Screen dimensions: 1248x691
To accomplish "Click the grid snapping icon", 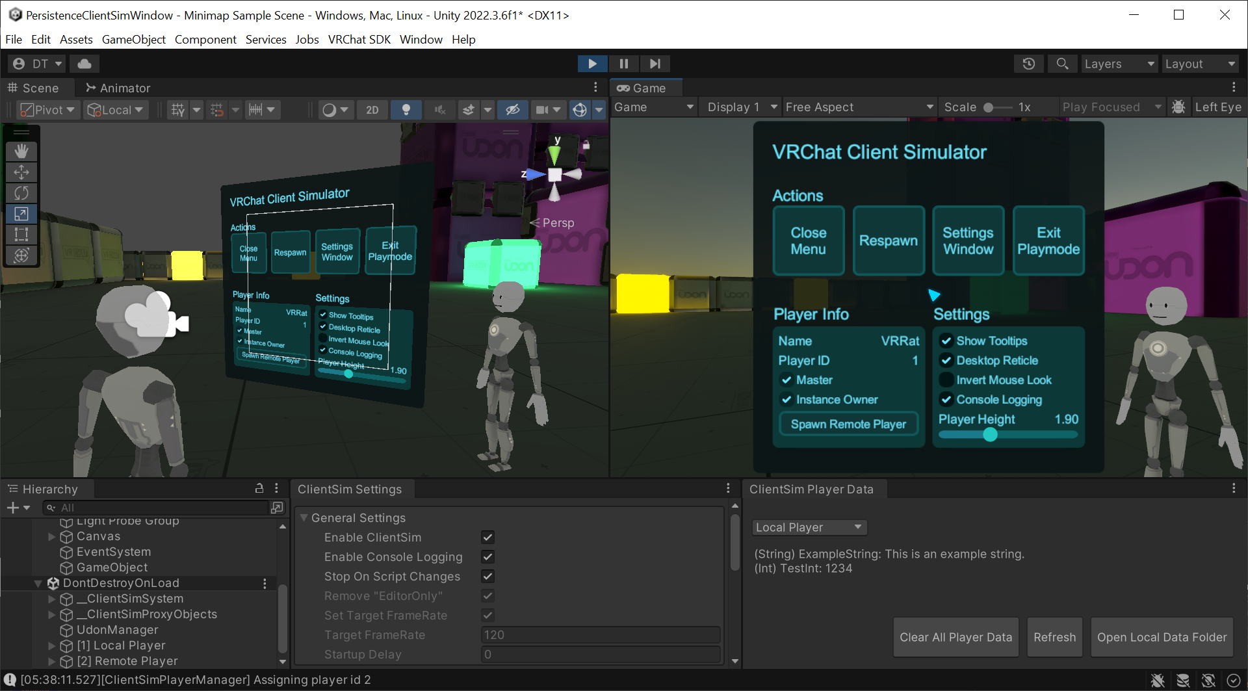I will tap(217, 110).
